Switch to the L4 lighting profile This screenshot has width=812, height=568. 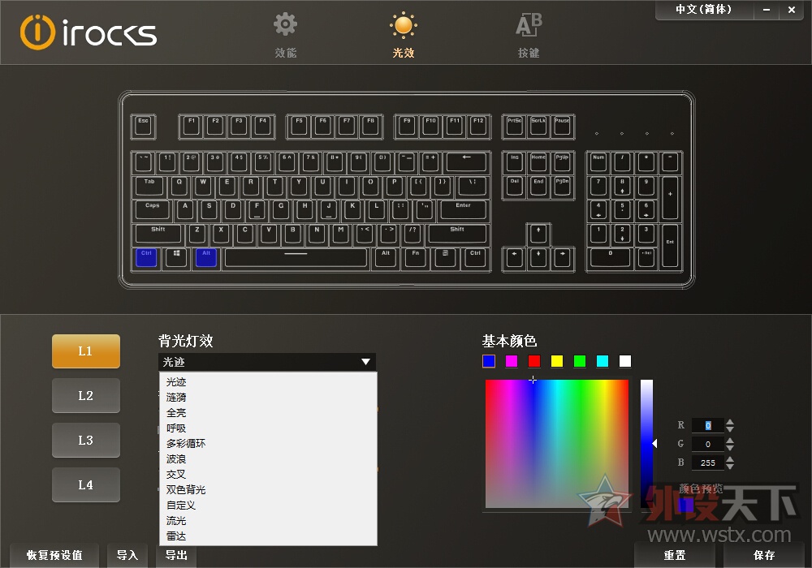point(85,484)
